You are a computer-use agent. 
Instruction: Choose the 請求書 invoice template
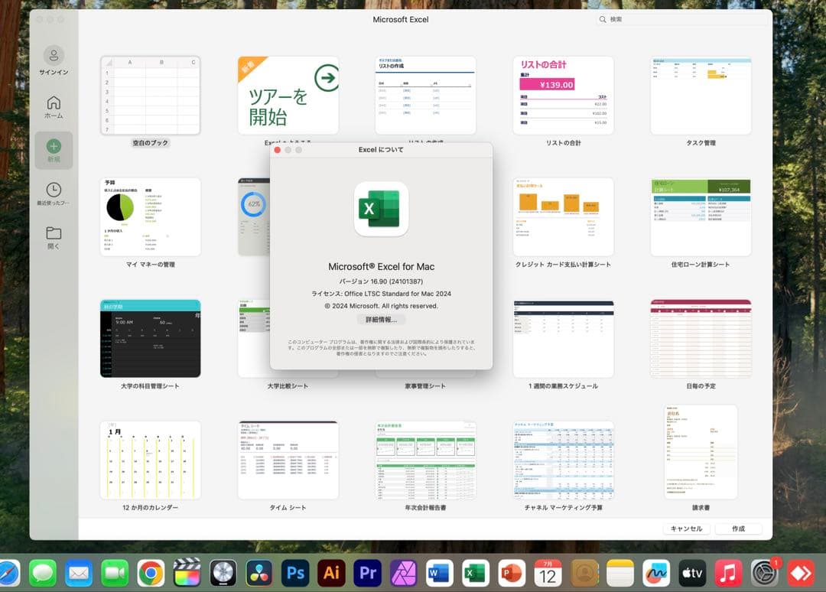[x=701, y=451]
